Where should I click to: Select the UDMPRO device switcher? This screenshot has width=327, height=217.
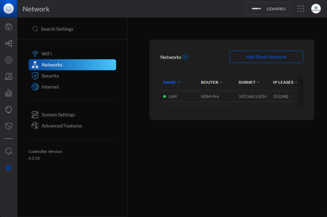click(x=268, y=9)
